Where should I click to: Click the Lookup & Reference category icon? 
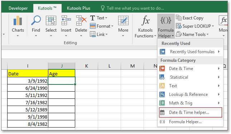tap(162, 94)
